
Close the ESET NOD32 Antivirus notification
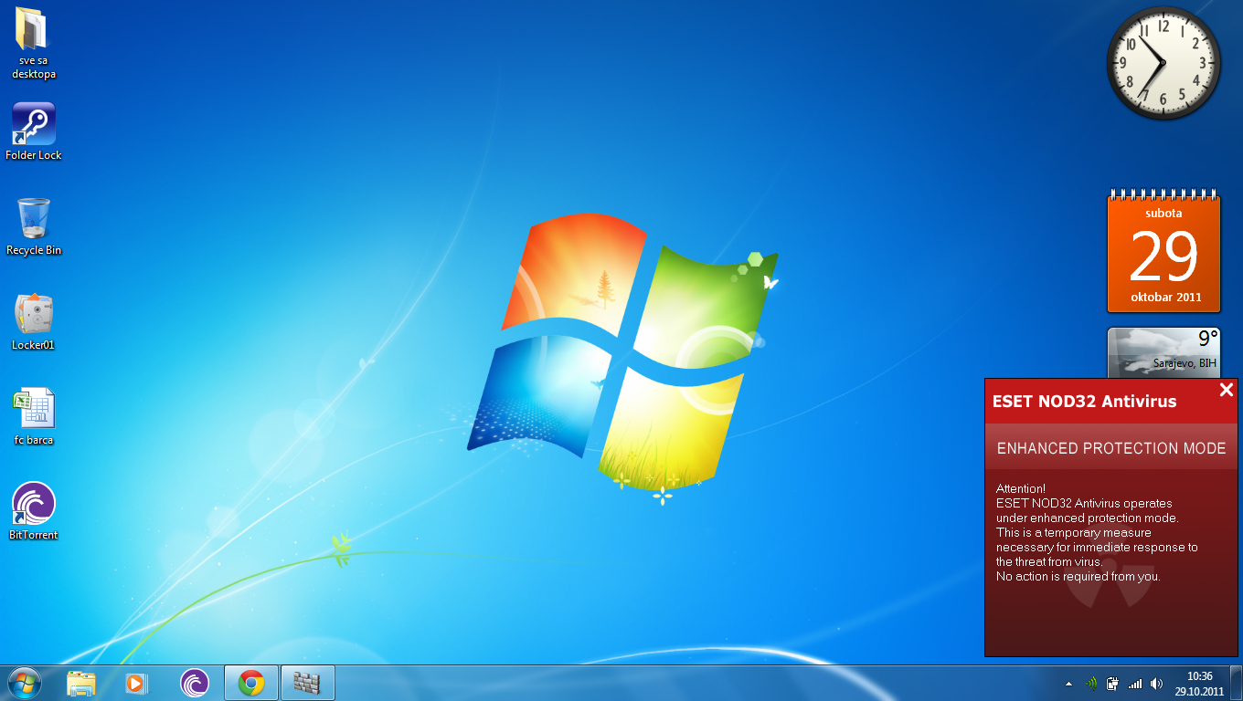pyautogui.click(x=1227, y=390)
